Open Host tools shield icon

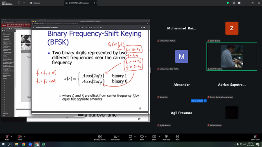coord(166,137)
